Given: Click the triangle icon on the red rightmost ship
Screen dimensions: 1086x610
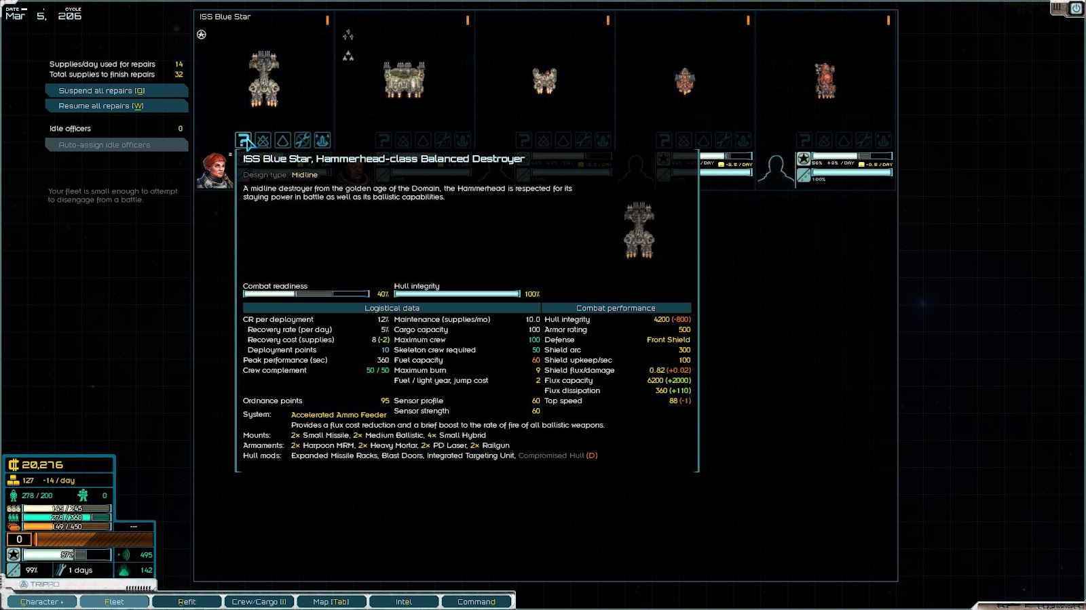Looking at the screenshot, I should click(844, 140).
